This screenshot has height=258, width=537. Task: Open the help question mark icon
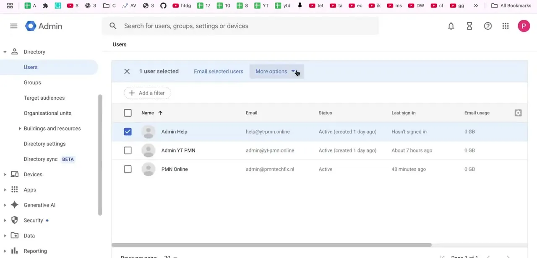click(x=487, y=26)
